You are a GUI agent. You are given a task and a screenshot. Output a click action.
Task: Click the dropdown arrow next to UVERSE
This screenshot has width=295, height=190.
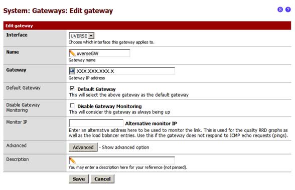[x=91, y=35]
